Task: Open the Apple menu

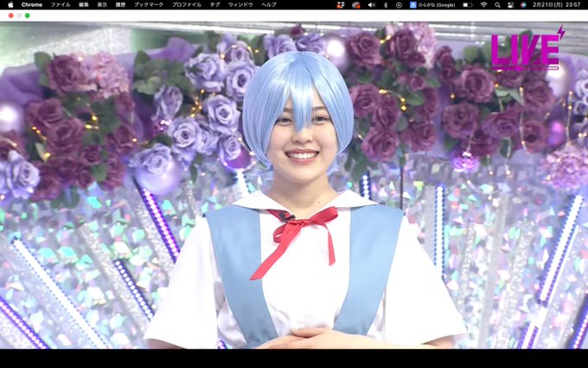Action: point(10,4)
